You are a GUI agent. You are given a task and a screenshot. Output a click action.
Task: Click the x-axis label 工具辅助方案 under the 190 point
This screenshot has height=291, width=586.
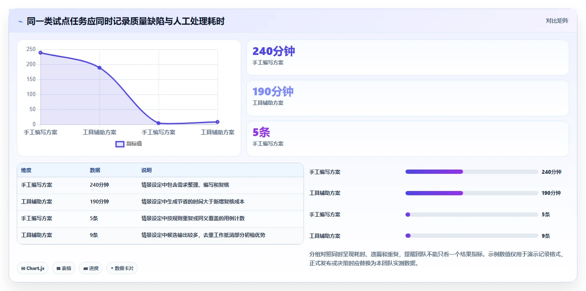tap(99, 132)
